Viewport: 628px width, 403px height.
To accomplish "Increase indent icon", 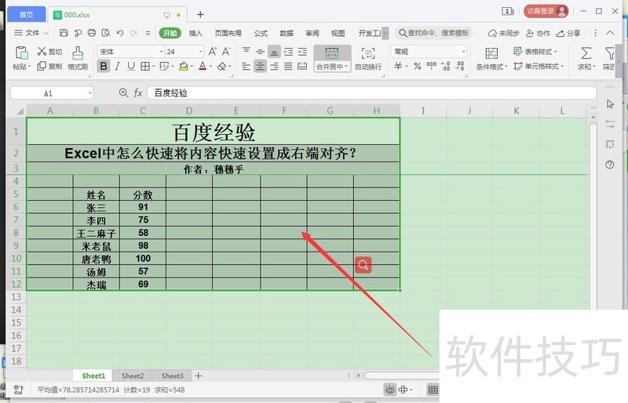I will (x=302, y=51).
